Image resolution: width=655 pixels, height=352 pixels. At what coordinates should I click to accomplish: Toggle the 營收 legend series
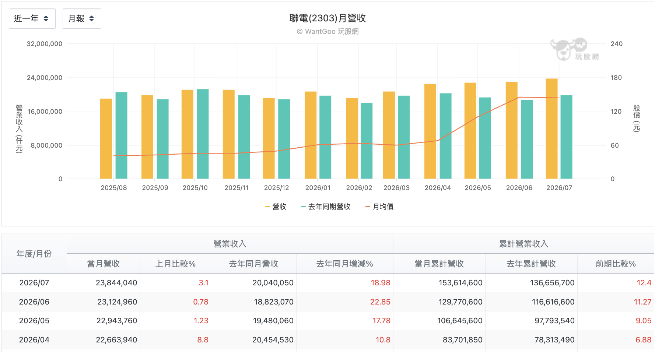[x=276, y=207]
